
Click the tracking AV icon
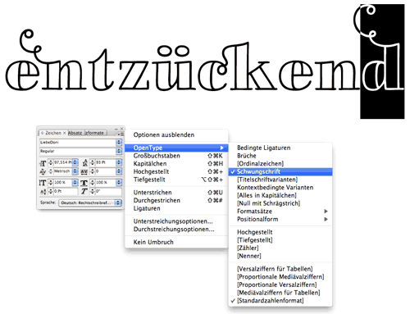click(x=84, y=172)
